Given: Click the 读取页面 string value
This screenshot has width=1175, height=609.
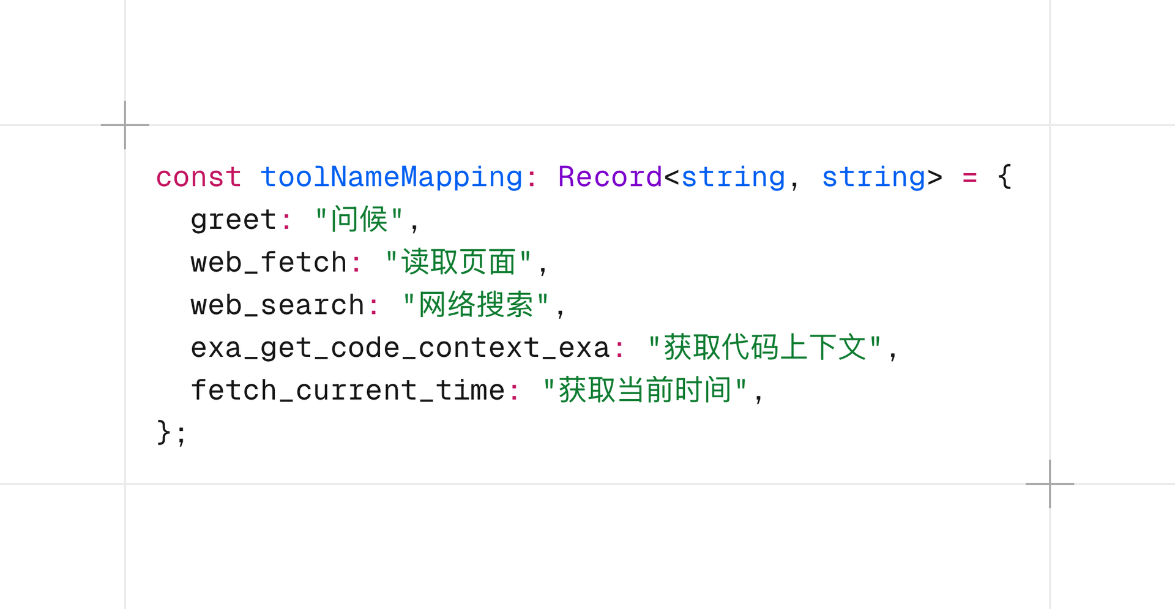Looking at the screenshot, I should 459,263.
